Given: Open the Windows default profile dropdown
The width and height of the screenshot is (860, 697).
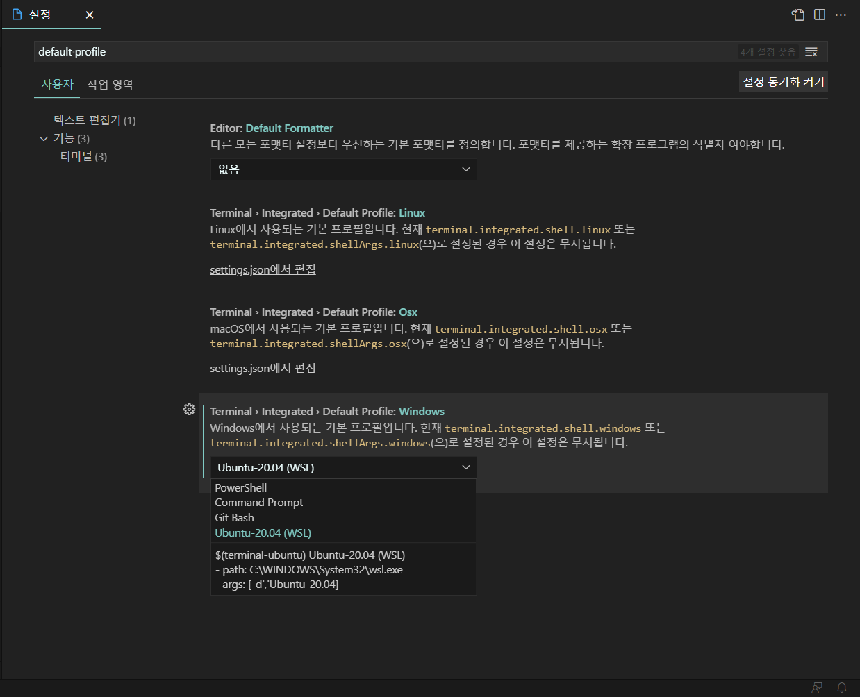Looking at the screenshot, I should (x=343, y=467).
